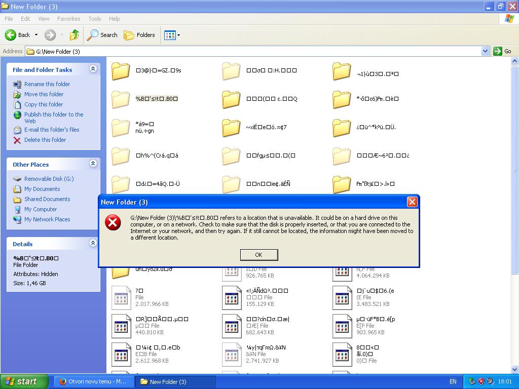Click the address bar showing G:\New Folder (3)
This screenshot has width=519, height=389.
(x=253, y=51)
